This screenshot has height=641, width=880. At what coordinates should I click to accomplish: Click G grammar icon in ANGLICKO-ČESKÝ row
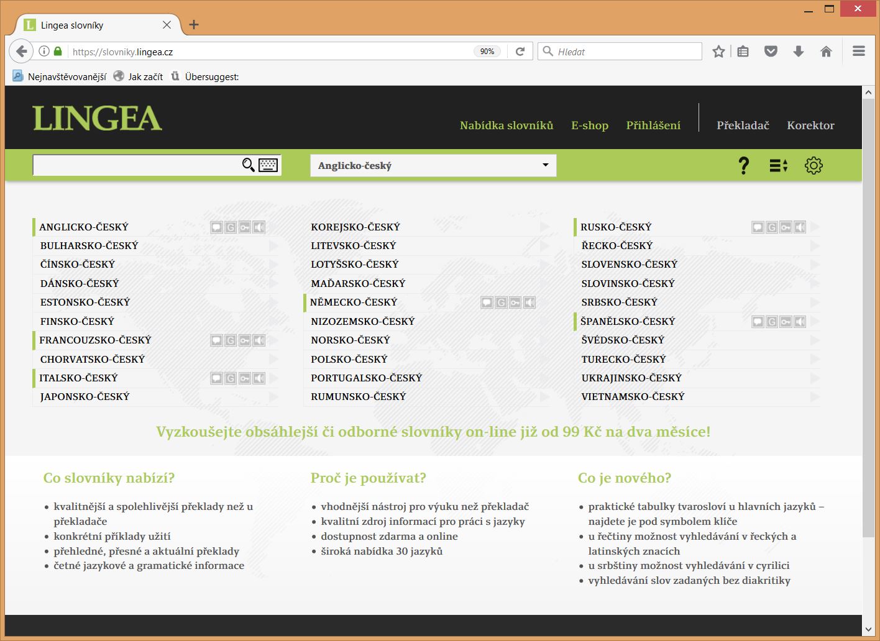(231, 227)
